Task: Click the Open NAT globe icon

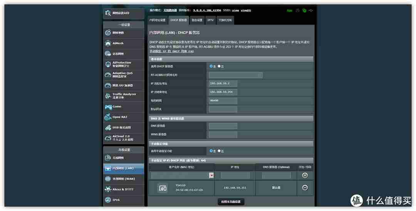Action: tap(108, 117)
